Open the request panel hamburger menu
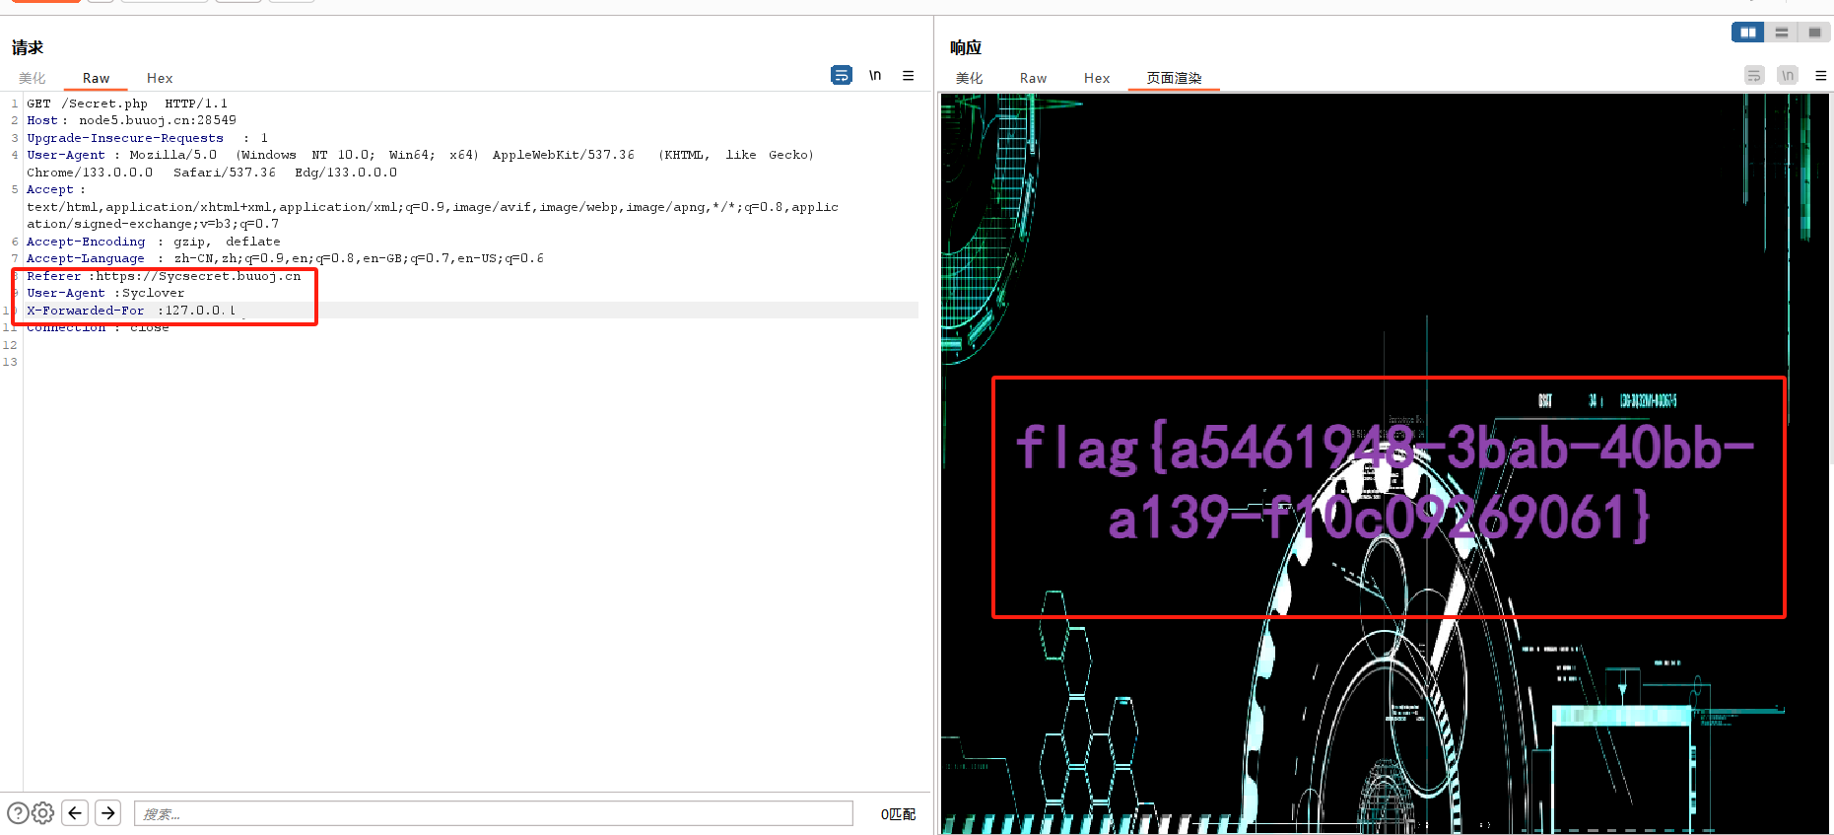1834x835 pixels. point(908,75)
